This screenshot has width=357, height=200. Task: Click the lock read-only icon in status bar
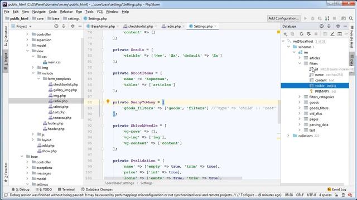click(336, 195)
